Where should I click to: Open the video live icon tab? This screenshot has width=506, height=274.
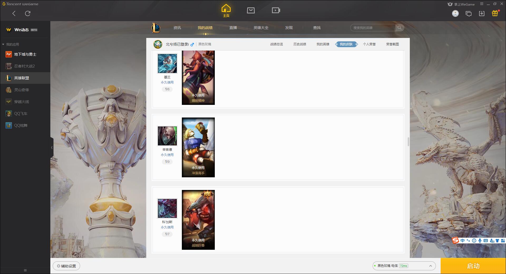click(x=276, y=10)
